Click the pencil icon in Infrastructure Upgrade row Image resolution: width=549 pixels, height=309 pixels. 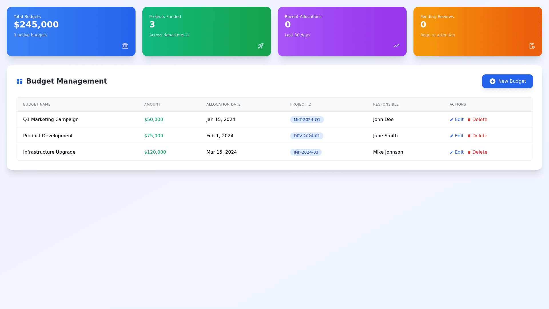tap(451, 152)
